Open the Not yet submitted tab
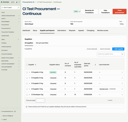The width and height of the screenshot is (128, 122). (x=42, y=43)
